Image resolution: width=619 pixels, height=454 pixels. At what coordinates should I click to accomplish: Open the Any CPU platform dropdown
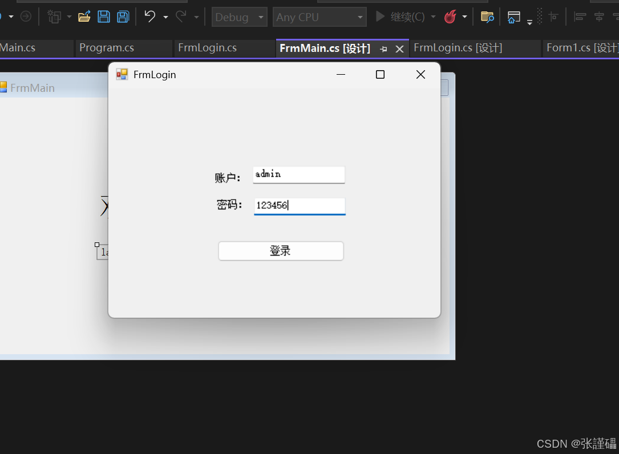[x=319, y=17]
